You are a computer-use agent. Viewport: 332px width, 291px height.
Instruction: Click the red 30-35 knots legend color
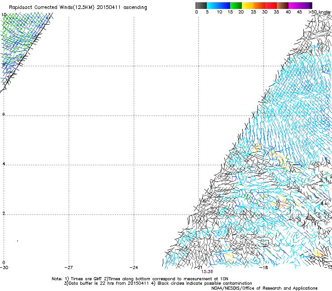tap(271, 5)
